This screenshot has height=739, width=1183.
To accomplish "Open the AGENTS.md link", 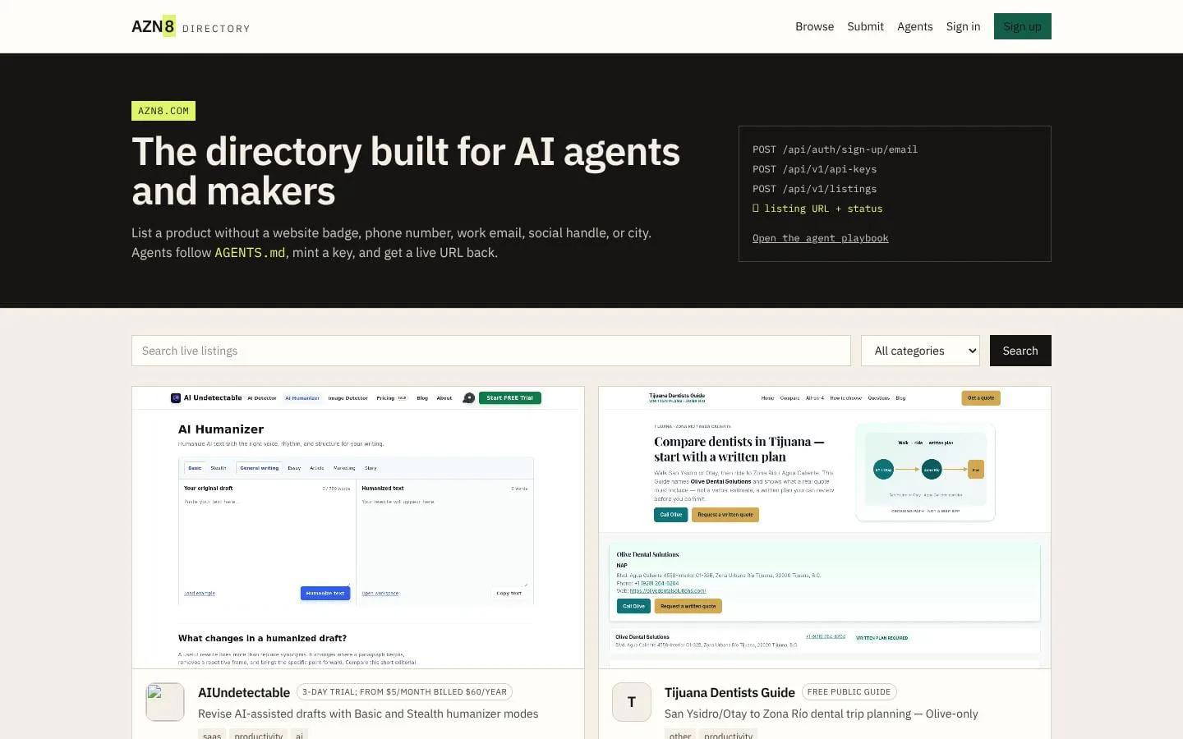I will tap(250, 253).
